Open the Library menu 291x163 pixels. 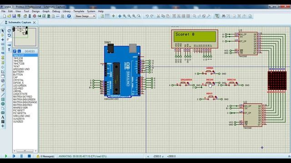(x=66, y=11)
